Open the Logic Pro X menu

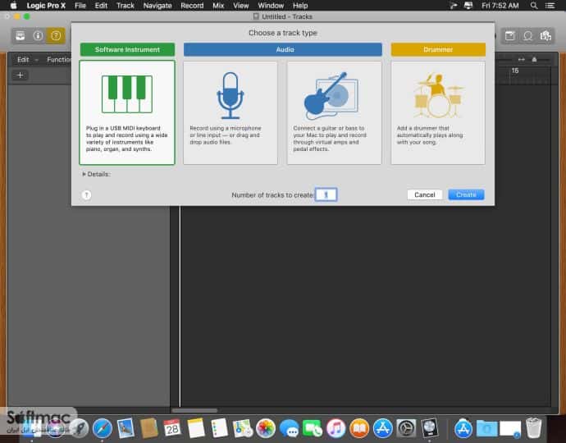tap(46, 6)
